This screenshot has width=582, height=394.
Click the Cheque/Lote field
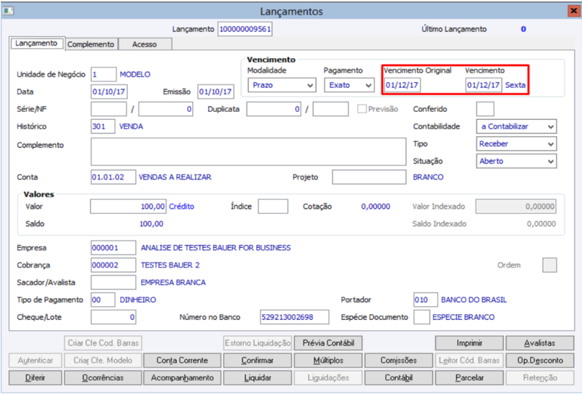point(113,317)
